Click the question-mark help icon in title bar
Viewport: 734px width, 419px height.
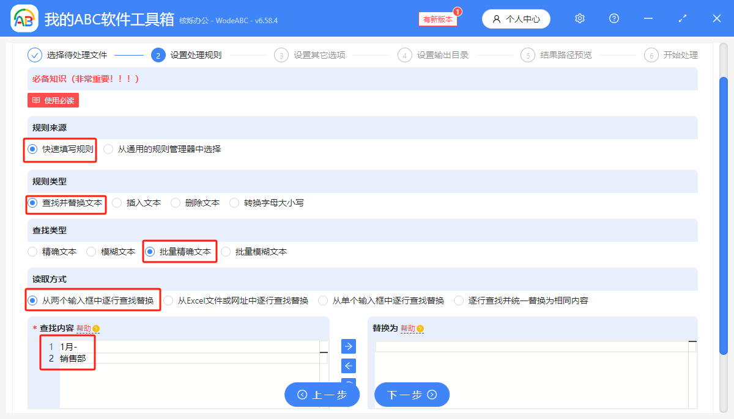point(614,18)
